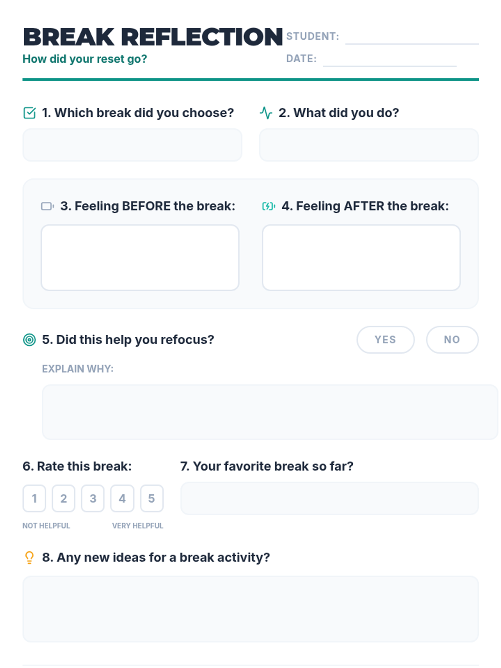
Task: Click the 'Which break did you choose' field
Action: 132,145
